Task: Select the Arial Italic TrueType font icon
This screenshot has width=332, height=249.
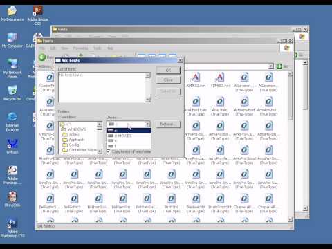Action: (x=220, y=106)
